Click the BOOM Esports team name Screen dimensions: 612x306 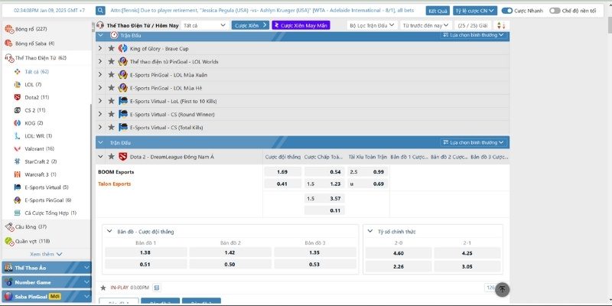click(x=116, y=171)
